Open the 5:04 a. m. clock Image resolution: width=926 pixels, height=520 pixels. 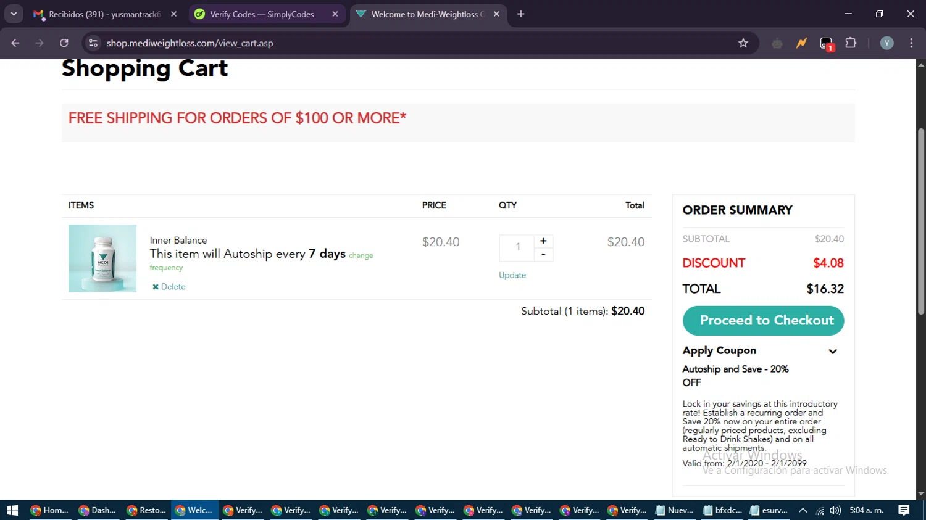click(867, 510)
